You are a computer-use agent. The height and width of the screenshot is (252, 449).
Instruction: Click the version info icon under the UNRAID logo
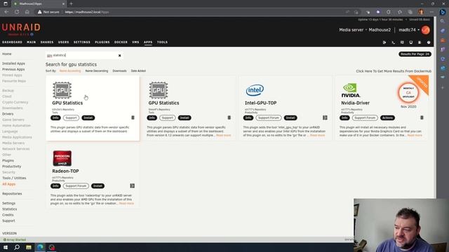(x=32, y=34)
